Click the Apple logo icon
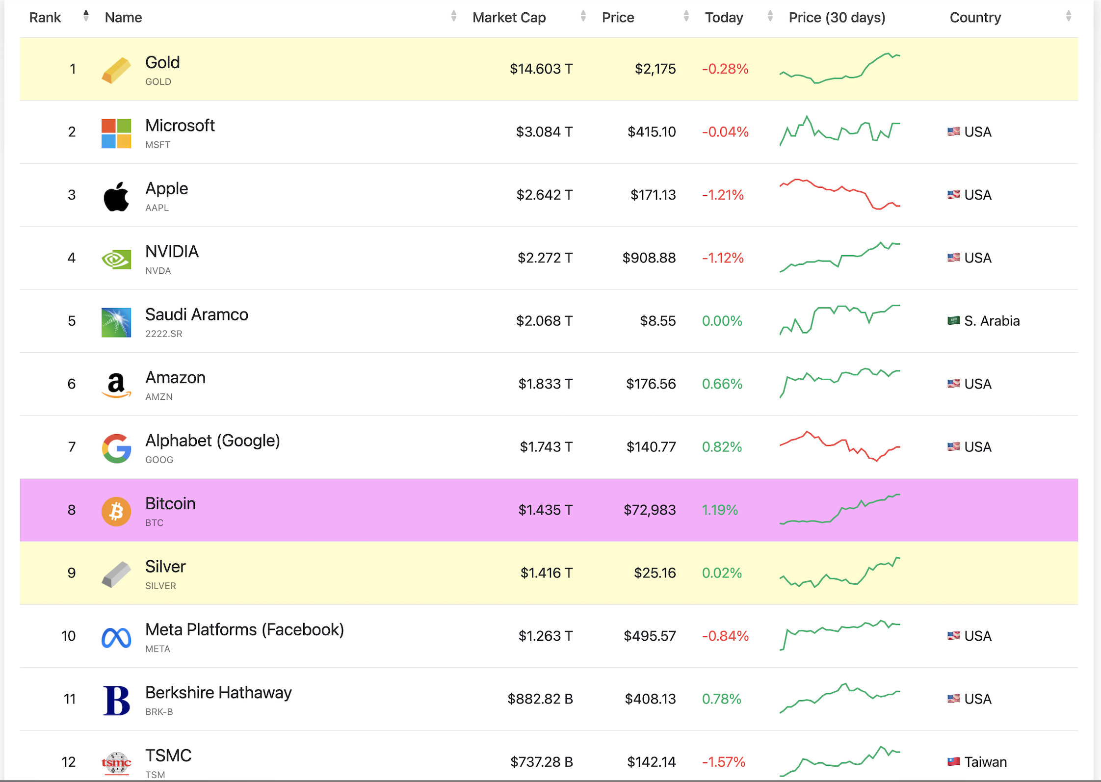1101x782 pixels. pyautogui.click(x=116, y=196)
